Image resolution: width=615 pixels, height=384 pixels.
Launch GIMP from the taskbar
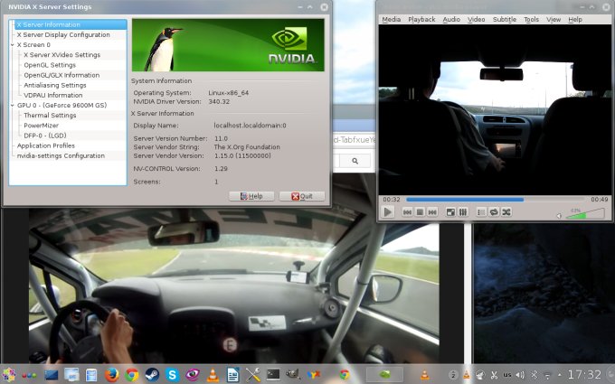293,375
